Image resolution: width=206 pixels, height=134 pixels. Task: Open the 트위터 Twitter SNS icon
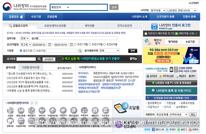(x=167, y=129)
